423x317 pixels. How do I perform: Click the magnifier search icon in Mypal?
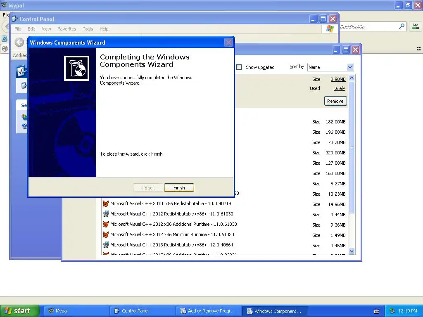(402, 26)
